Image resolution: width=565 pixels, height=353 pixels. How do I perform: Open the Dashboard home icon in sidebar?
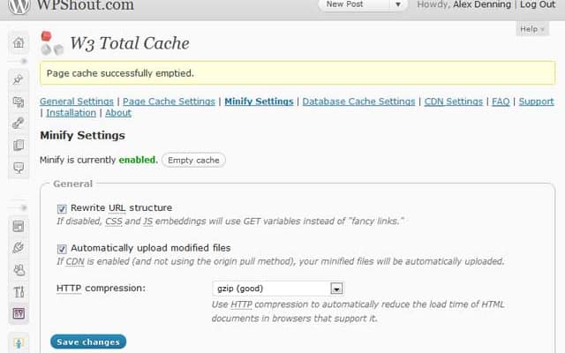pyautogui.click(x=19, y=42)
